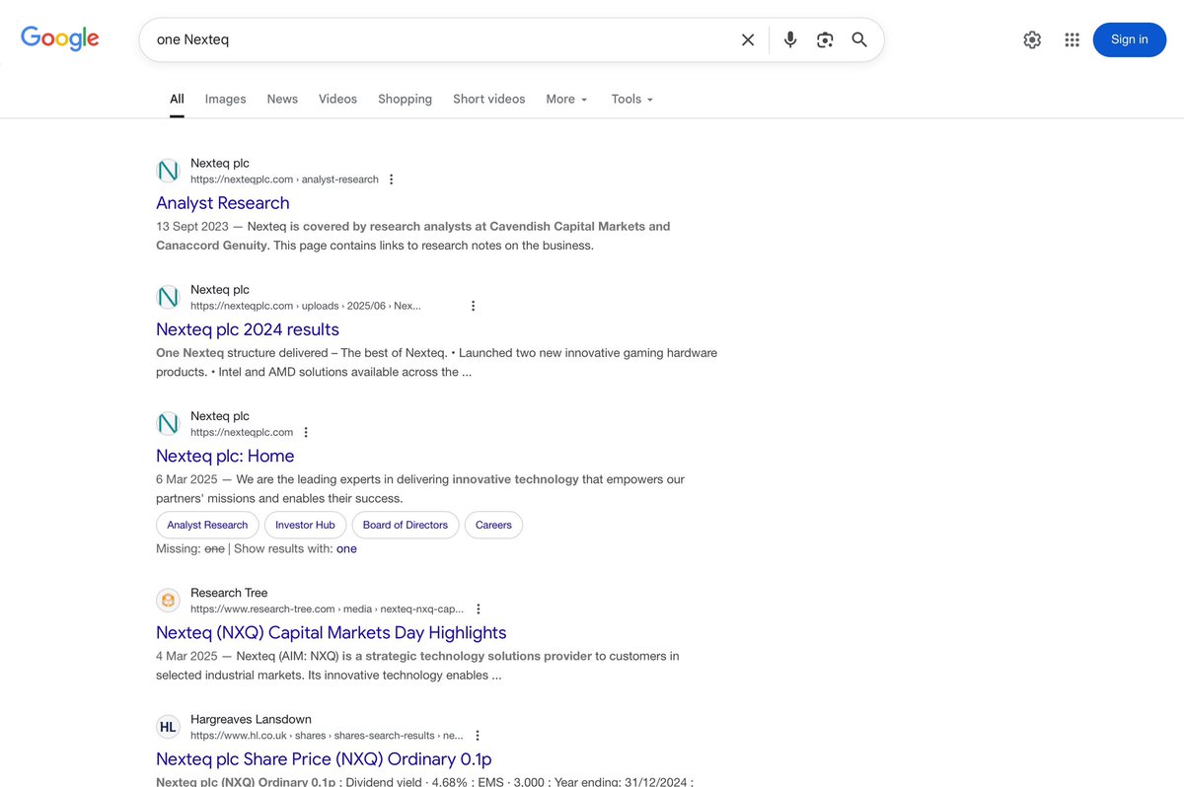Click the hl.co.uk shares URL breadcrumb
Image resolution: width=1184 pixels, height=787 pixels.
click(x=327, y=736)
